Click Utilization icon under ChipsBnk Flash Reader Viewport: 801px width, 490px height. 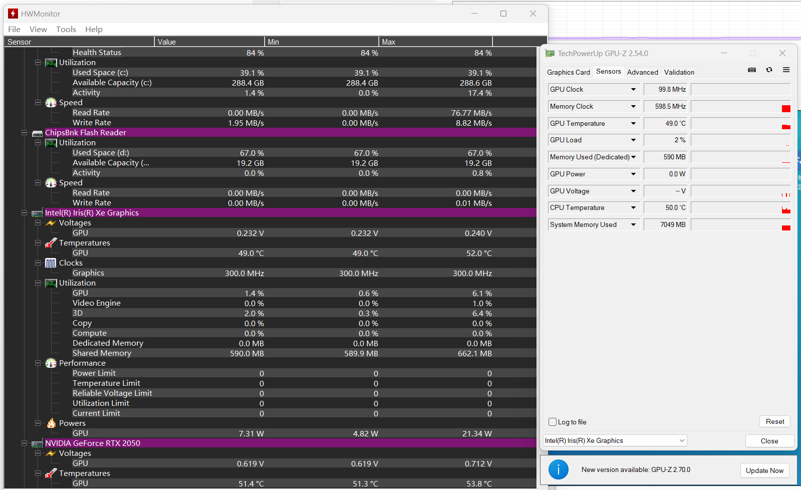(x=51, y=143)
